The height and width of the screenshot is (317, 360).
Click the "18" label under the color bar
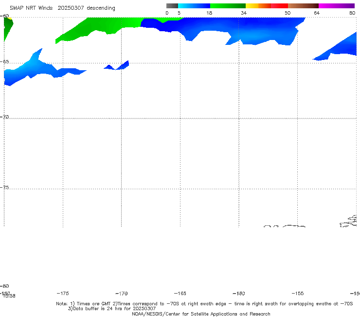pos(209,13)
